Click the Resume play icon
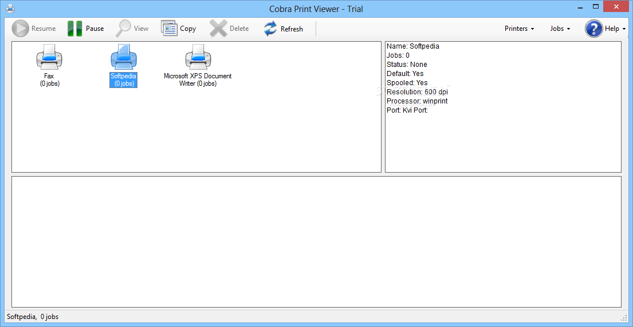 (x=20, y=29)
